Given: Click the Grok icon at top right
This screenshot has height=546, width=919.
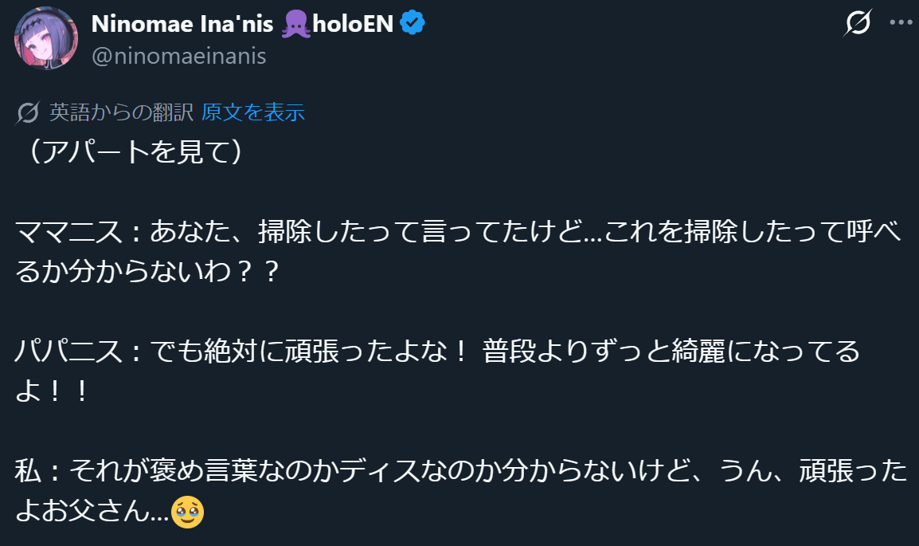Looking at the screenshot, I should click(x=857, y=23).
